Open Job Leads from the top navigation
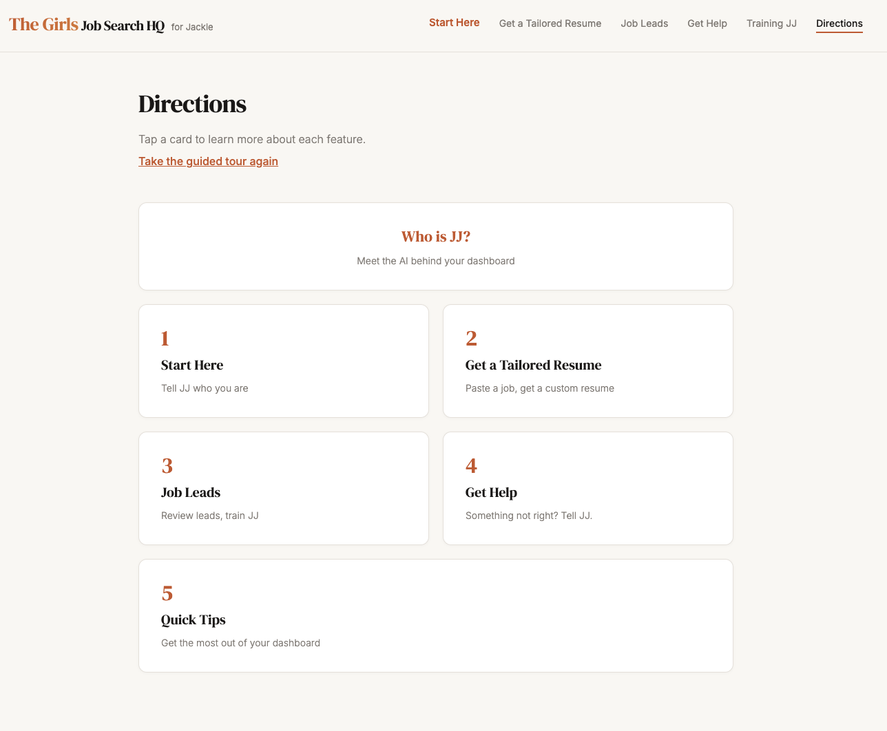 [644, 23]
